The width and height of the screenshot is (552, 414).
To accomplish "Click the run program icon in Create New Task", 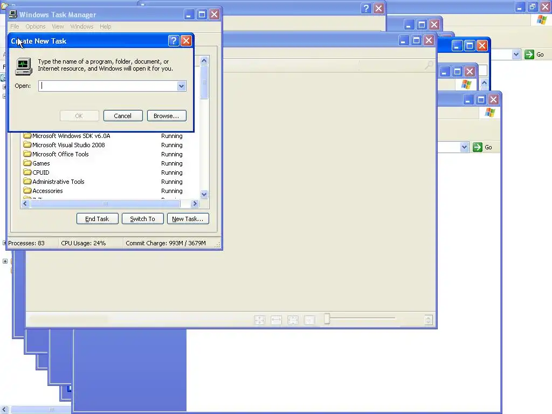I will coord(24,66).
